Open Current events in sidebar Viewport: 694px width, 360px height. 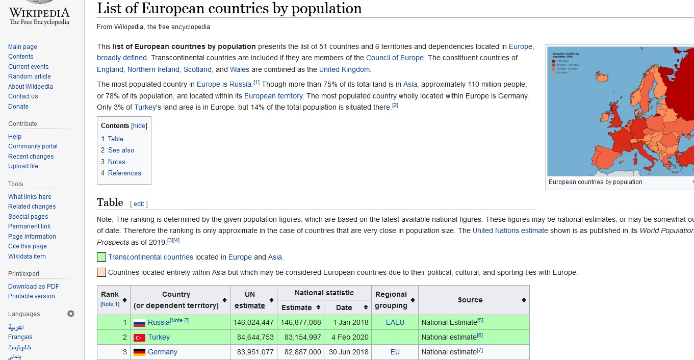[x=29, y=67]
